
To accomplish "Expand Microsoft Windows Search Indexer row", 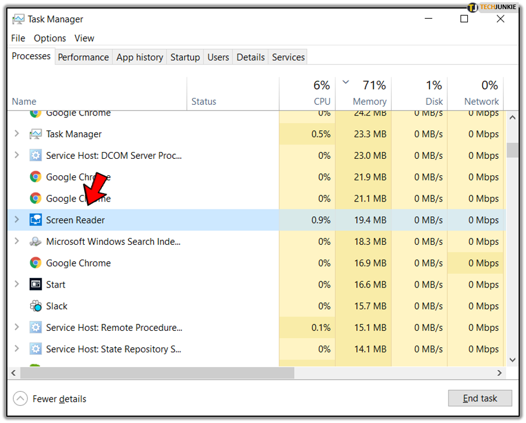I will [x=17, y=241].
